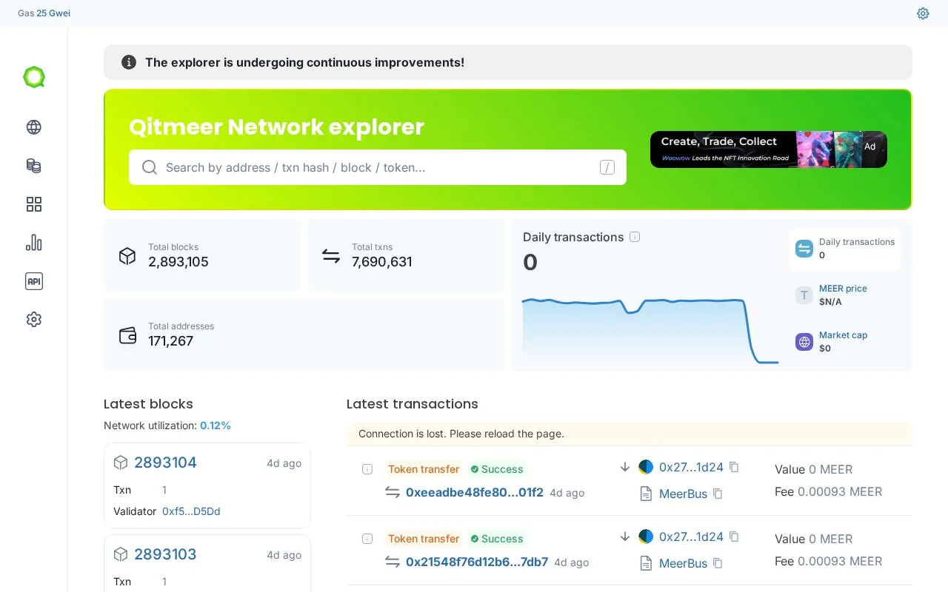Click the slash shortcut key badge in search
The width and height of the screenshot is (948, 592).
tap(607, 167)
